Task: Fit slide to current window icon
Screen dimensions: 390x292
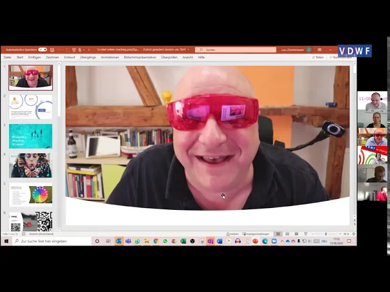Action: tap(353, 234)
